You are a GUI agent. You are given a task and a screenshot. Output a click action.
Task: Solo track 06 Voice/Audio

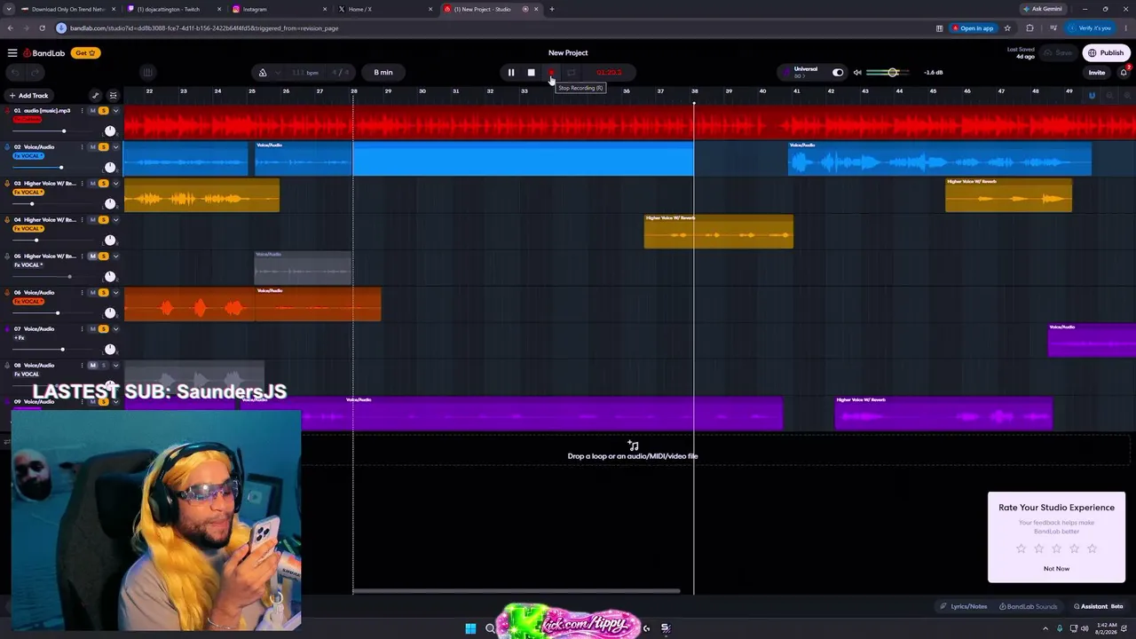[103, 293]
